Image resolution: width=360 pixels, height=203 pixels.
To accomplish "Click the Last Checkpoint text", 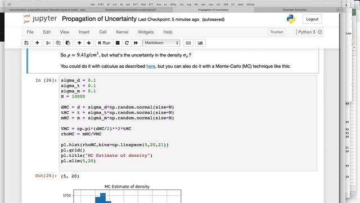I will pyautogui.click(x=169, y=20).
